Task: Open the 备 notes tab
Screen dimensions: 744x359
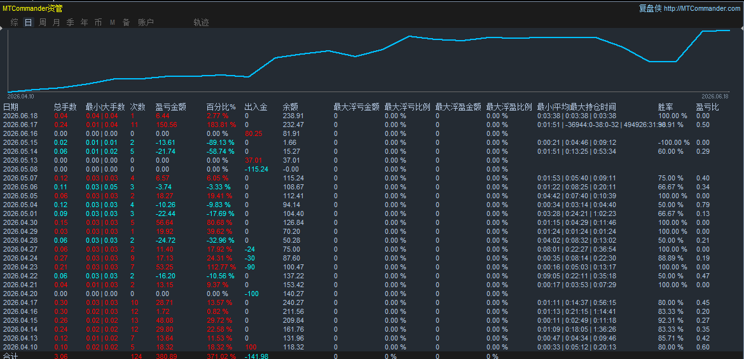Action: (126, 22)
